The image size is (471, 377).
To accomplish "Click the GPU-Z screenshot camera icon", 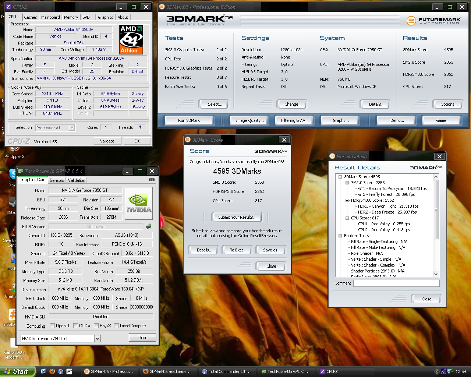I will [152, 180].
